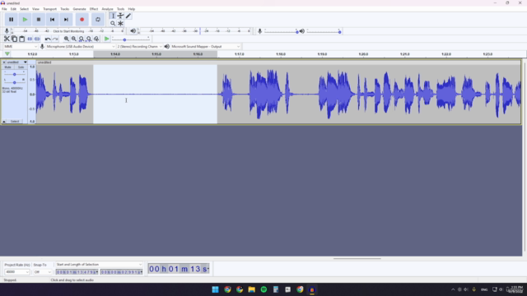Open the Analyze menu

click(x=108, y=9)
